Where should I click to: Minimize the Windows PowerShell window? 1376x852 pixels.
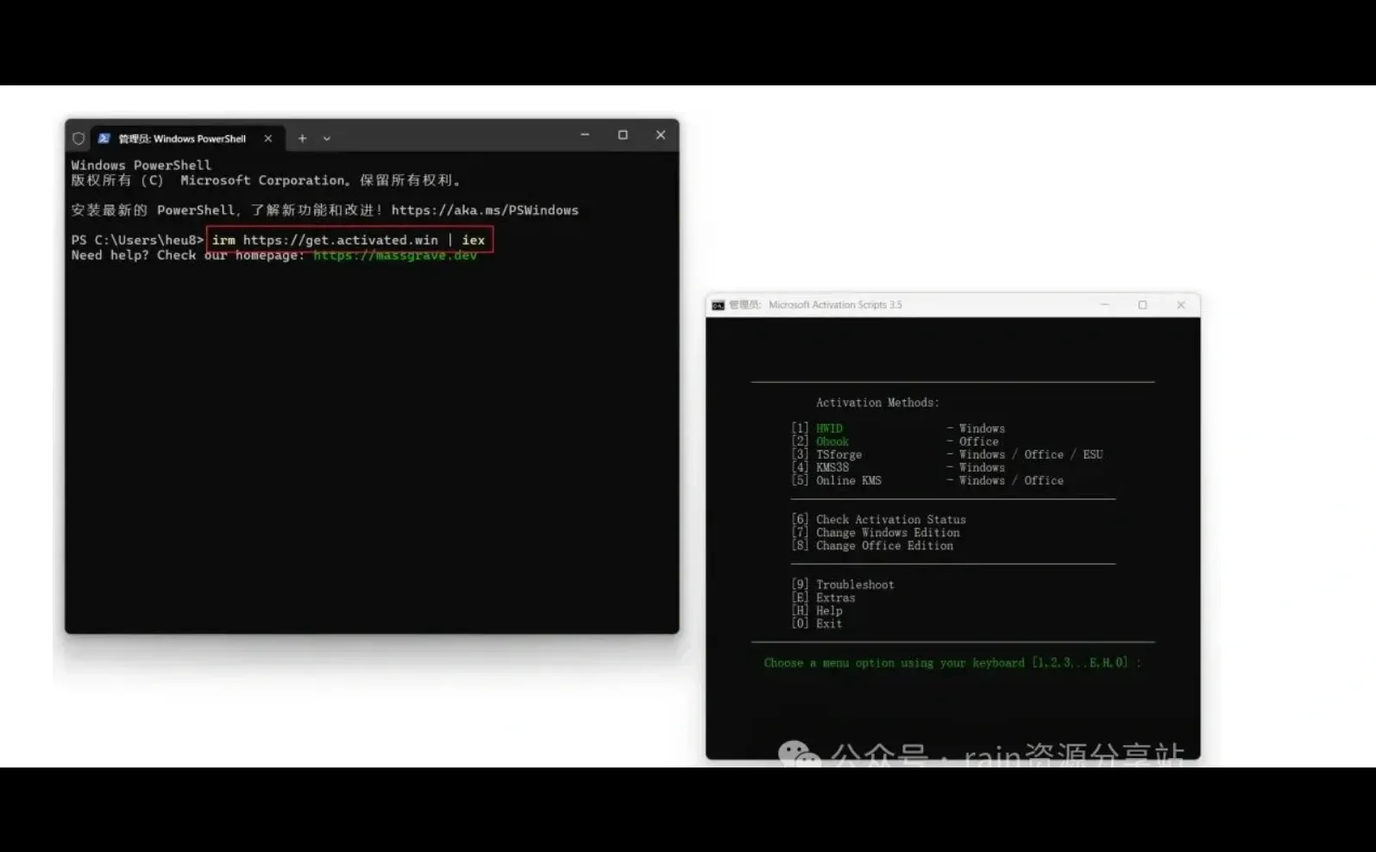click(x=585, y=135)
